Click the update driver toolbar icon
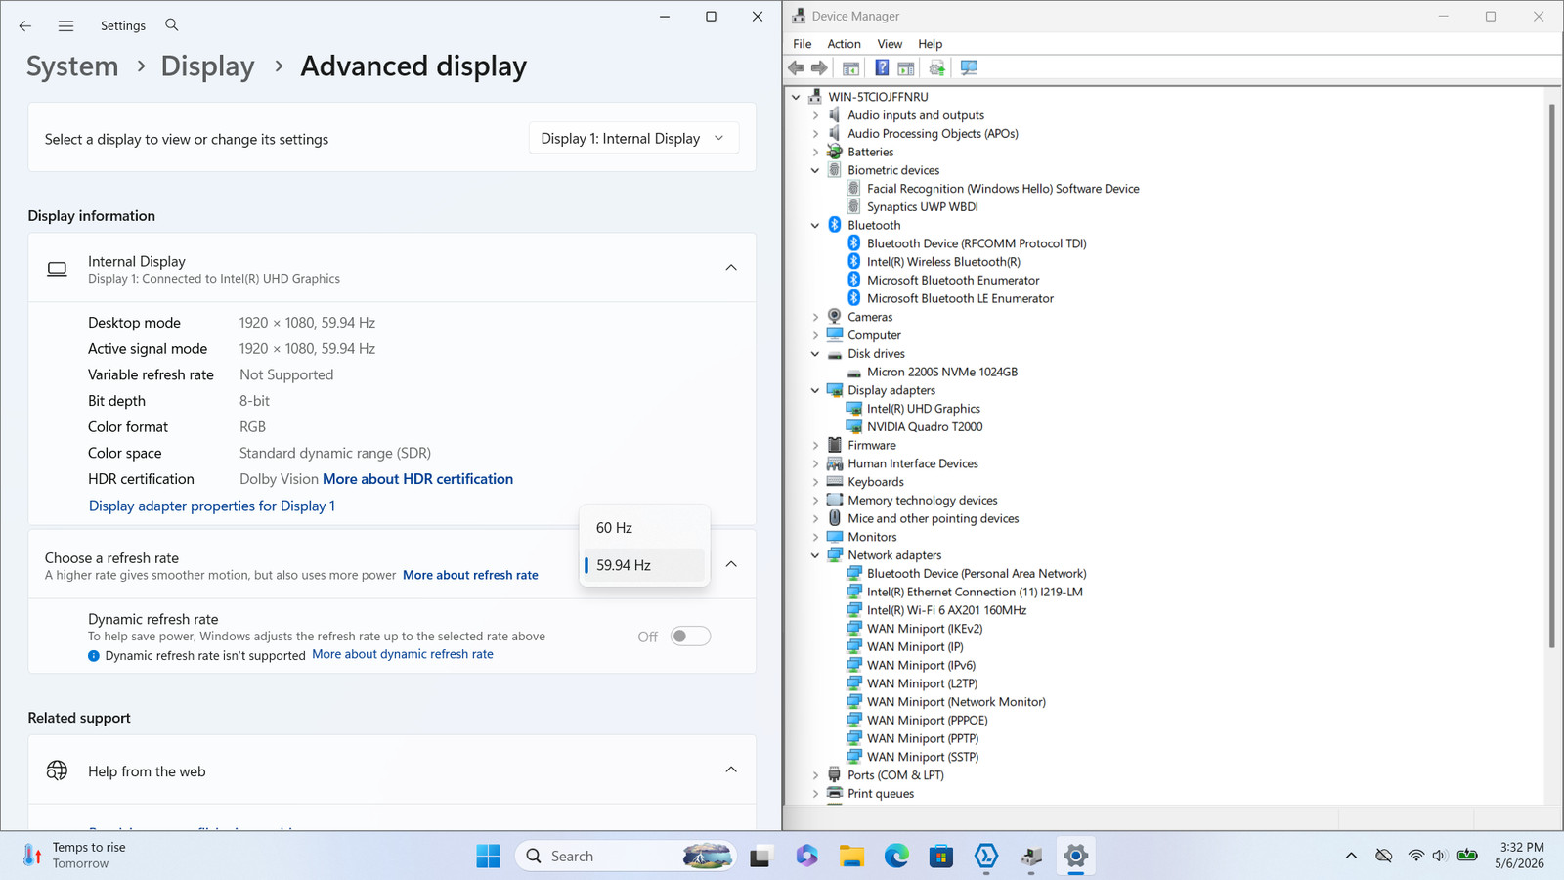This screenshot has height=880, width=1564. pyautogui.click(x=936, y=67)
